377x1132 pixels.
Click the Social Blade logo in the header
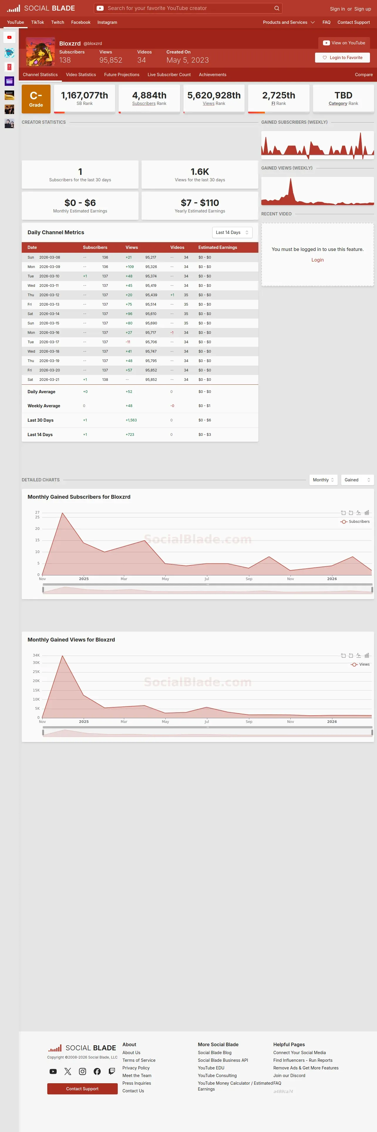tap(41, 8)
